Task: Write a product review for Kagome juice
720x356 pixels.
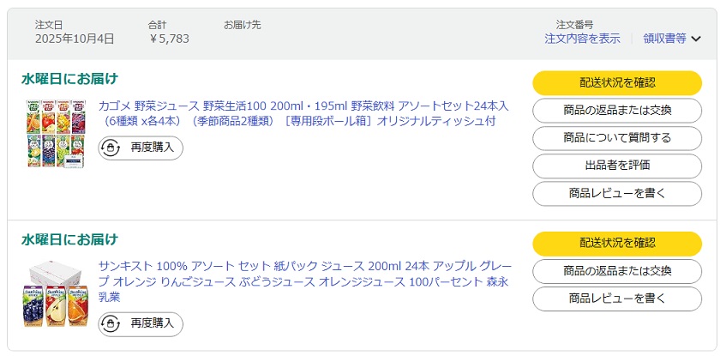Action: pos(617,193)
